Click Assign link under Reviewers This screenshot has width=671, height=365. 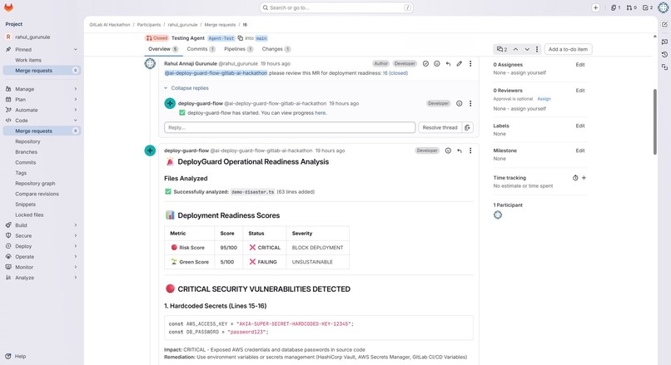click(544, 99)
